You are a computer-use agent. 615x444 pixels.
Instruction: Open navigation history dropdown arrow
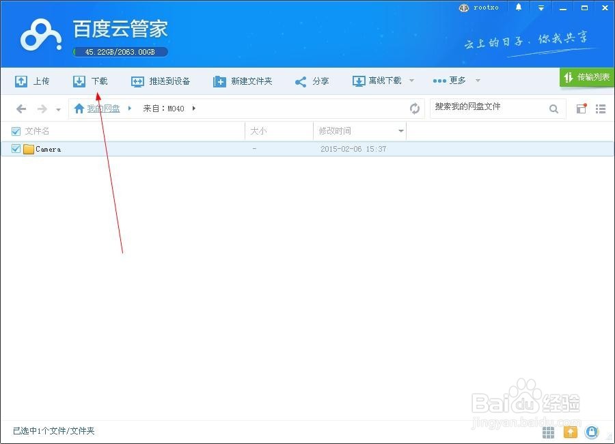(59, 109)
